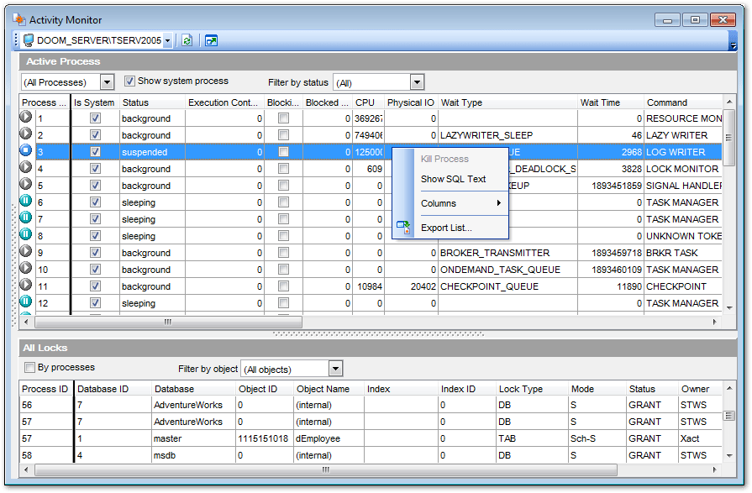
Task: Open the Filter by status dropdown
Action: 415,81
